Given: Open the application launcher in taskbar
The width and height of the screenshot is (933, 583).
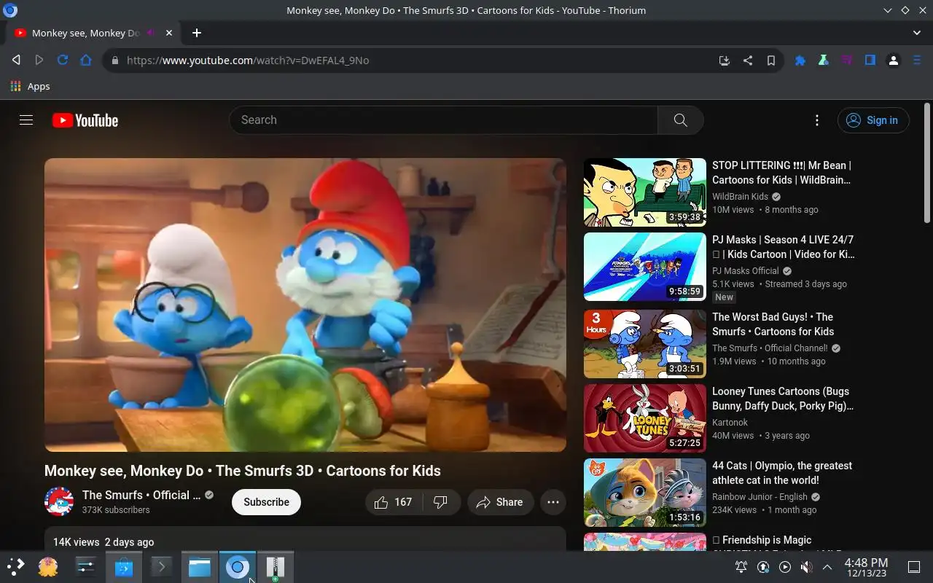Looking at the screenshot, I should pyautogui.click(x=16, y=567).
